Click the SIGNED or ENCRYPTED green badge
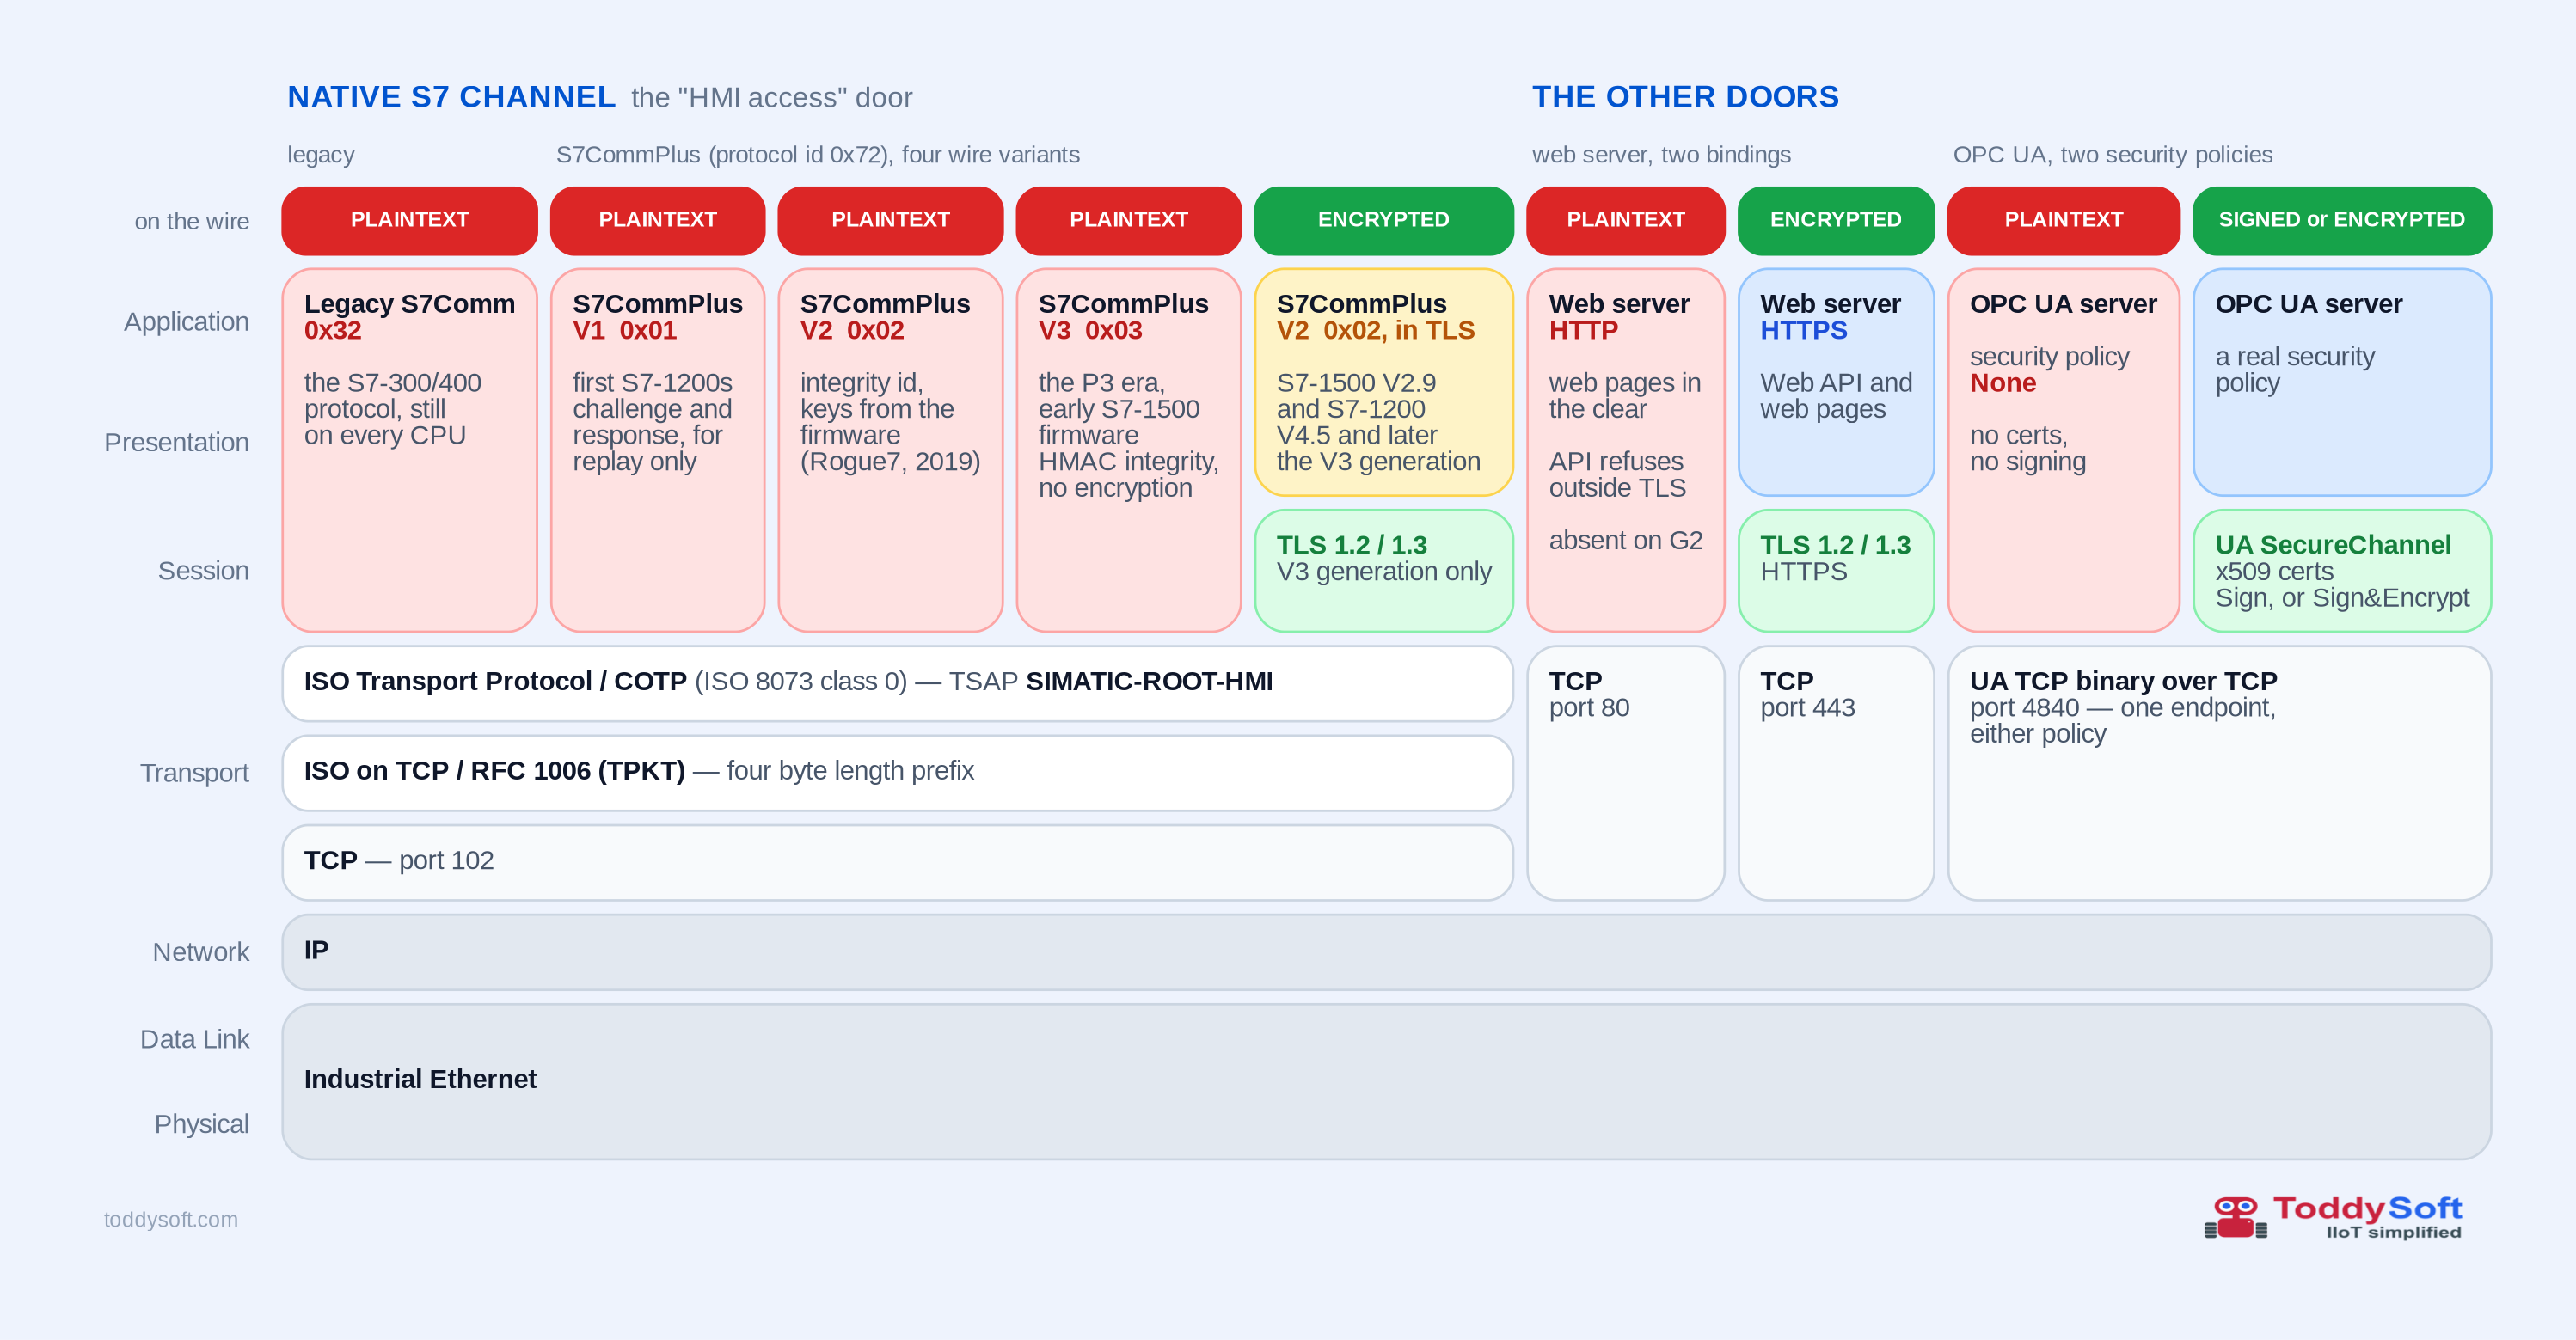This screenshot has width=2576, height=1340. click(x=2342, y=220)
